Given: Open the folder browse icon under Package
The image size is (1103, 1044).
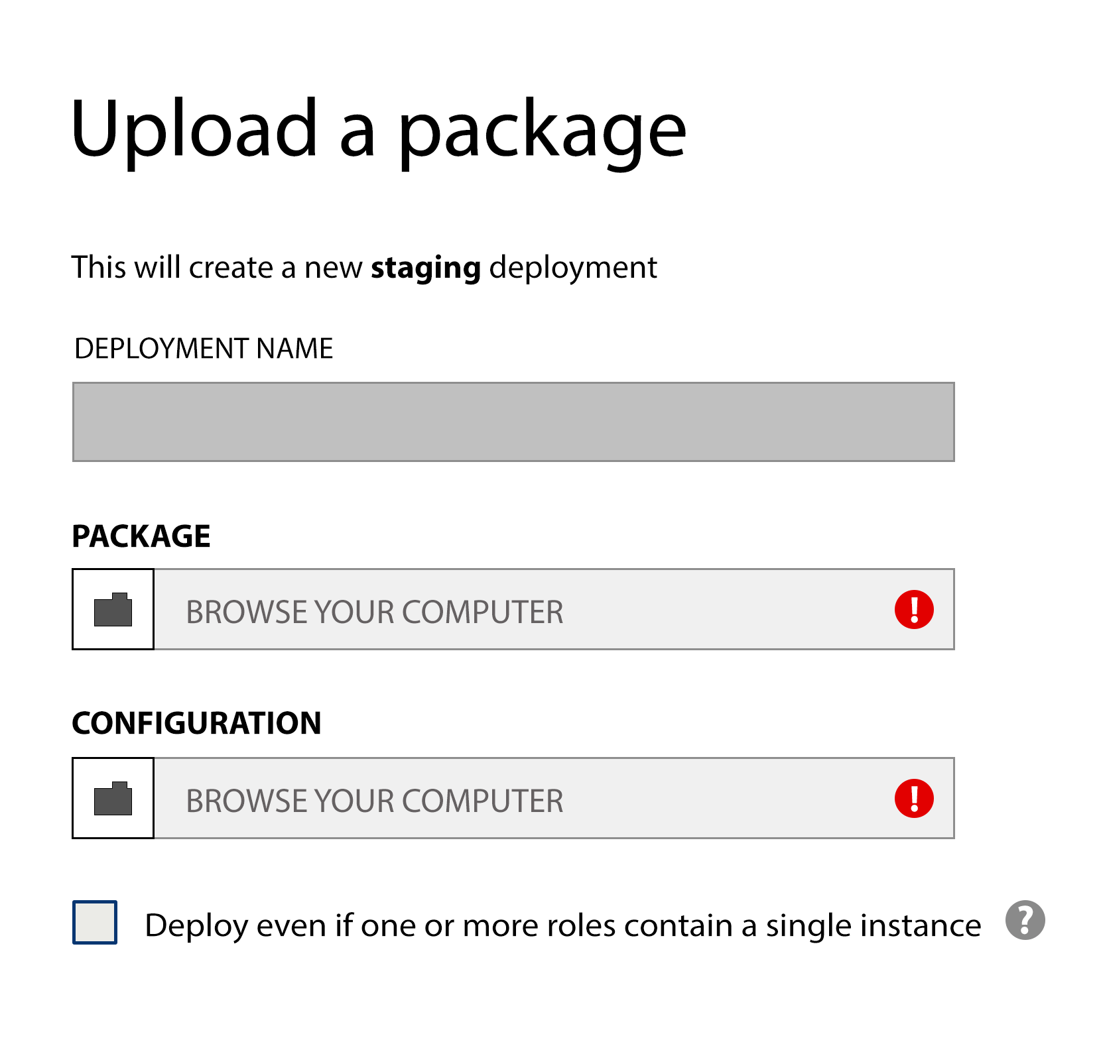Looking at the screenshot, I should click(x=113, y=609).
